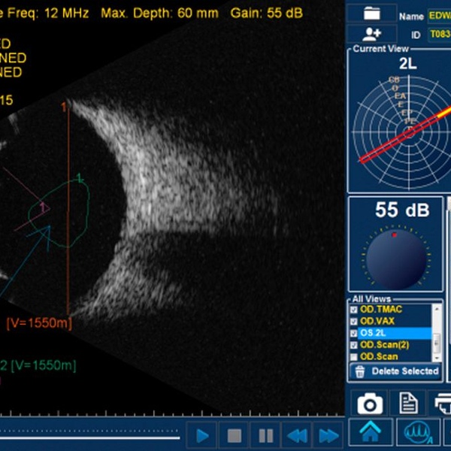Pause the cine playback

pos(265,436)
